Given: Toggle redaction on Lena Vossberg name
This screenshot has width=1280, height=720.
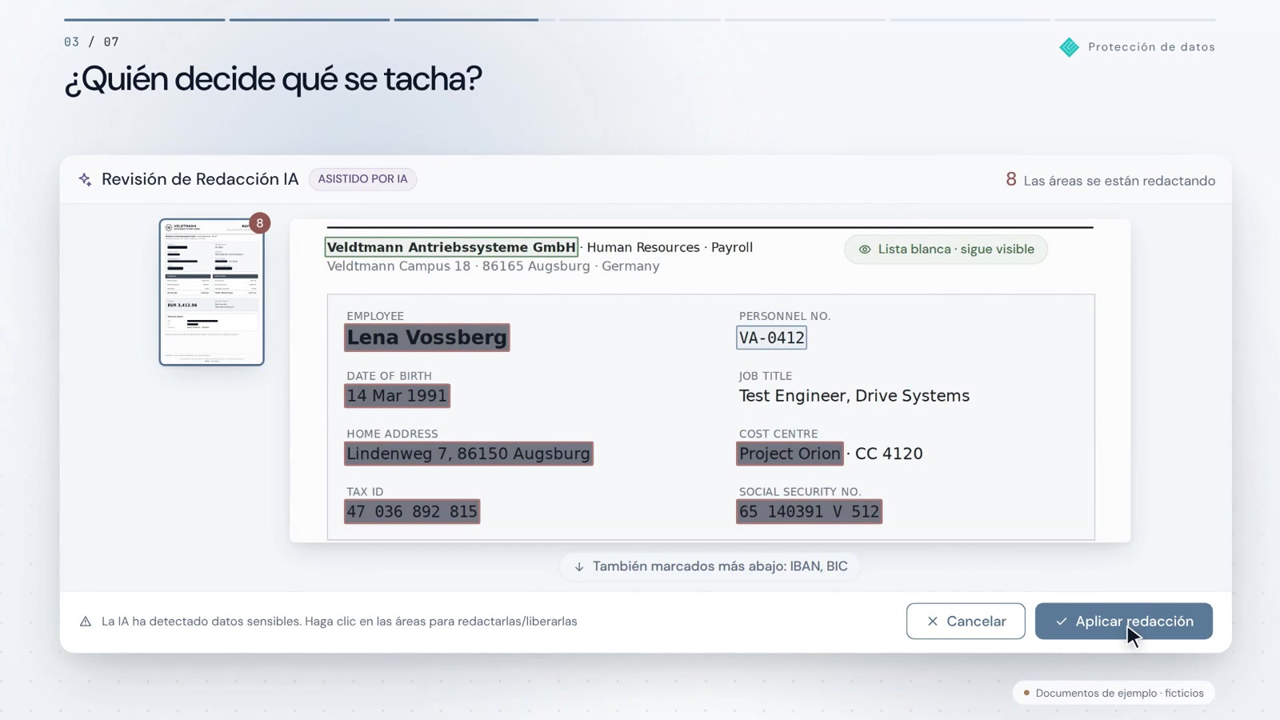Looking at the screenshot, I should [427, 338].
